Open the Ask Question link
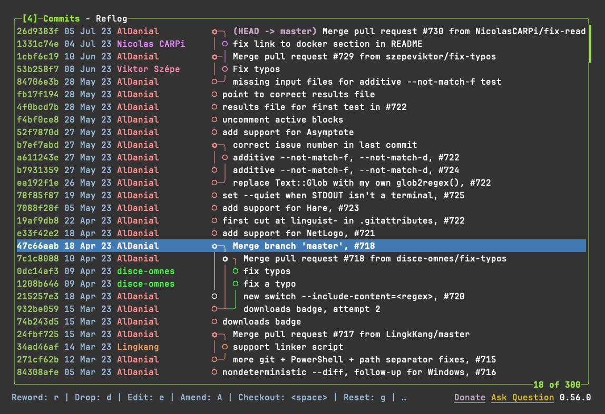 [522, 398]
